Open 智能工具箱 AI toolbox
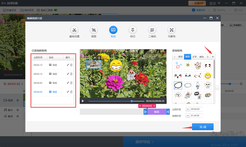246x147 pixels. pos(47,10)
